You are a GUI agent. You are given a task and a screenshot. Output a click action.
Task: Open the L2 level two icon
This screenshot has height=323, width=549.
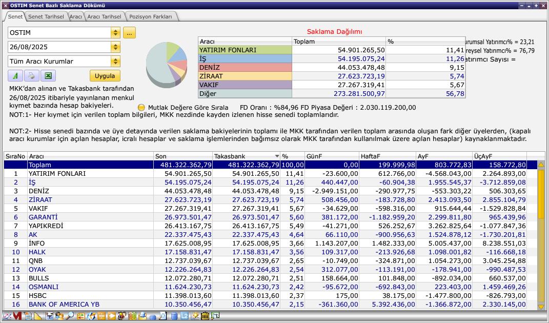coord(184,316)
